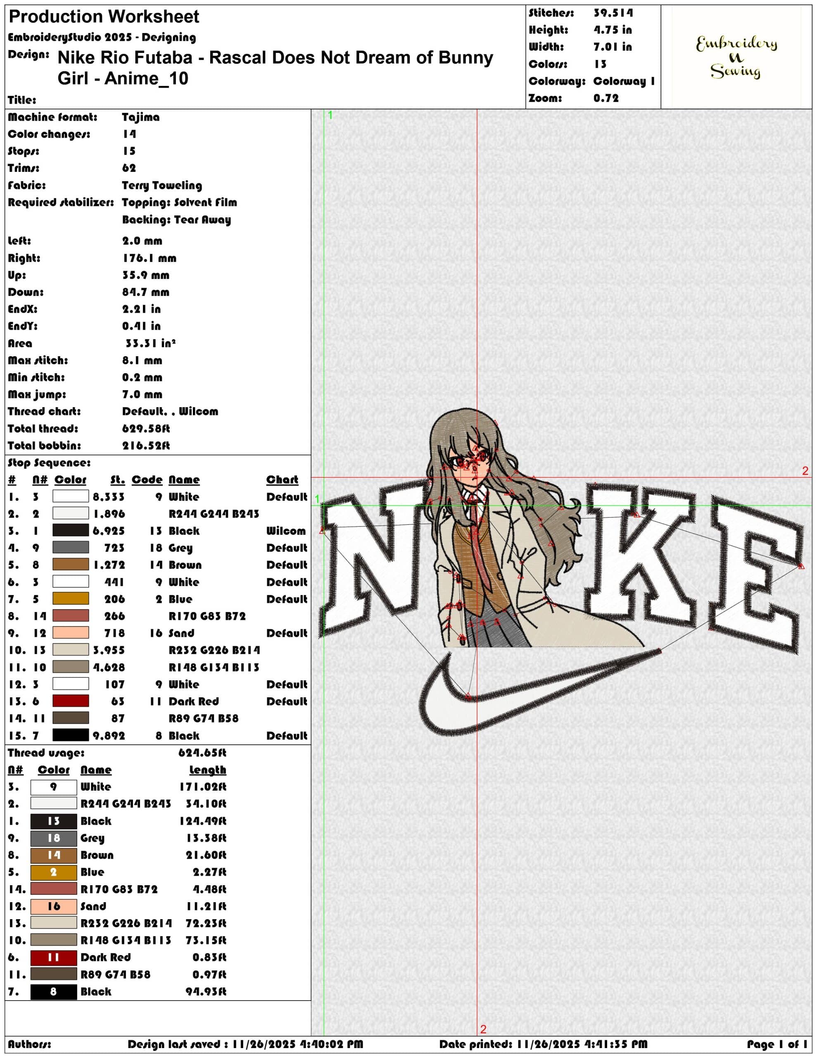Click the 'Length' column header
Screen dimensions: 817x1058
click(x=208, y=770)
